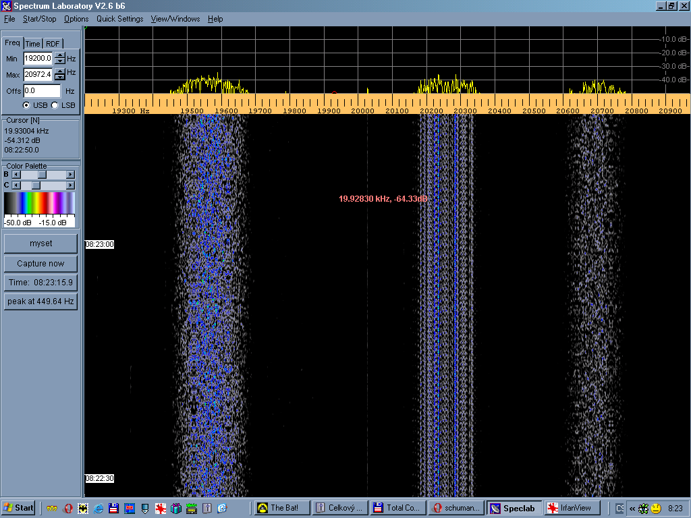Switch to the Time tab
The image size is (691, 518).
pos(32,44)
